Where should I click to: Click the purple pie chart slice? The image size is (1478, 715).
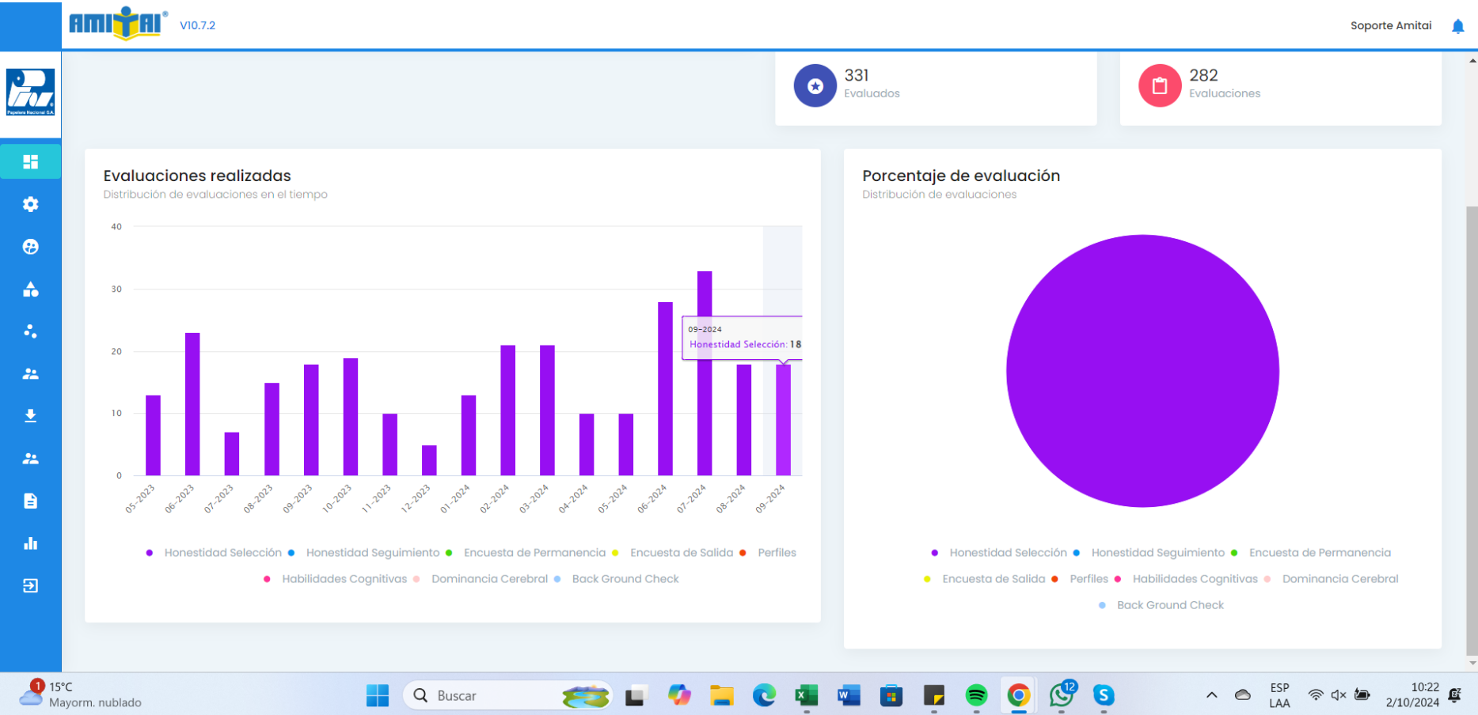pos(1142,371)
